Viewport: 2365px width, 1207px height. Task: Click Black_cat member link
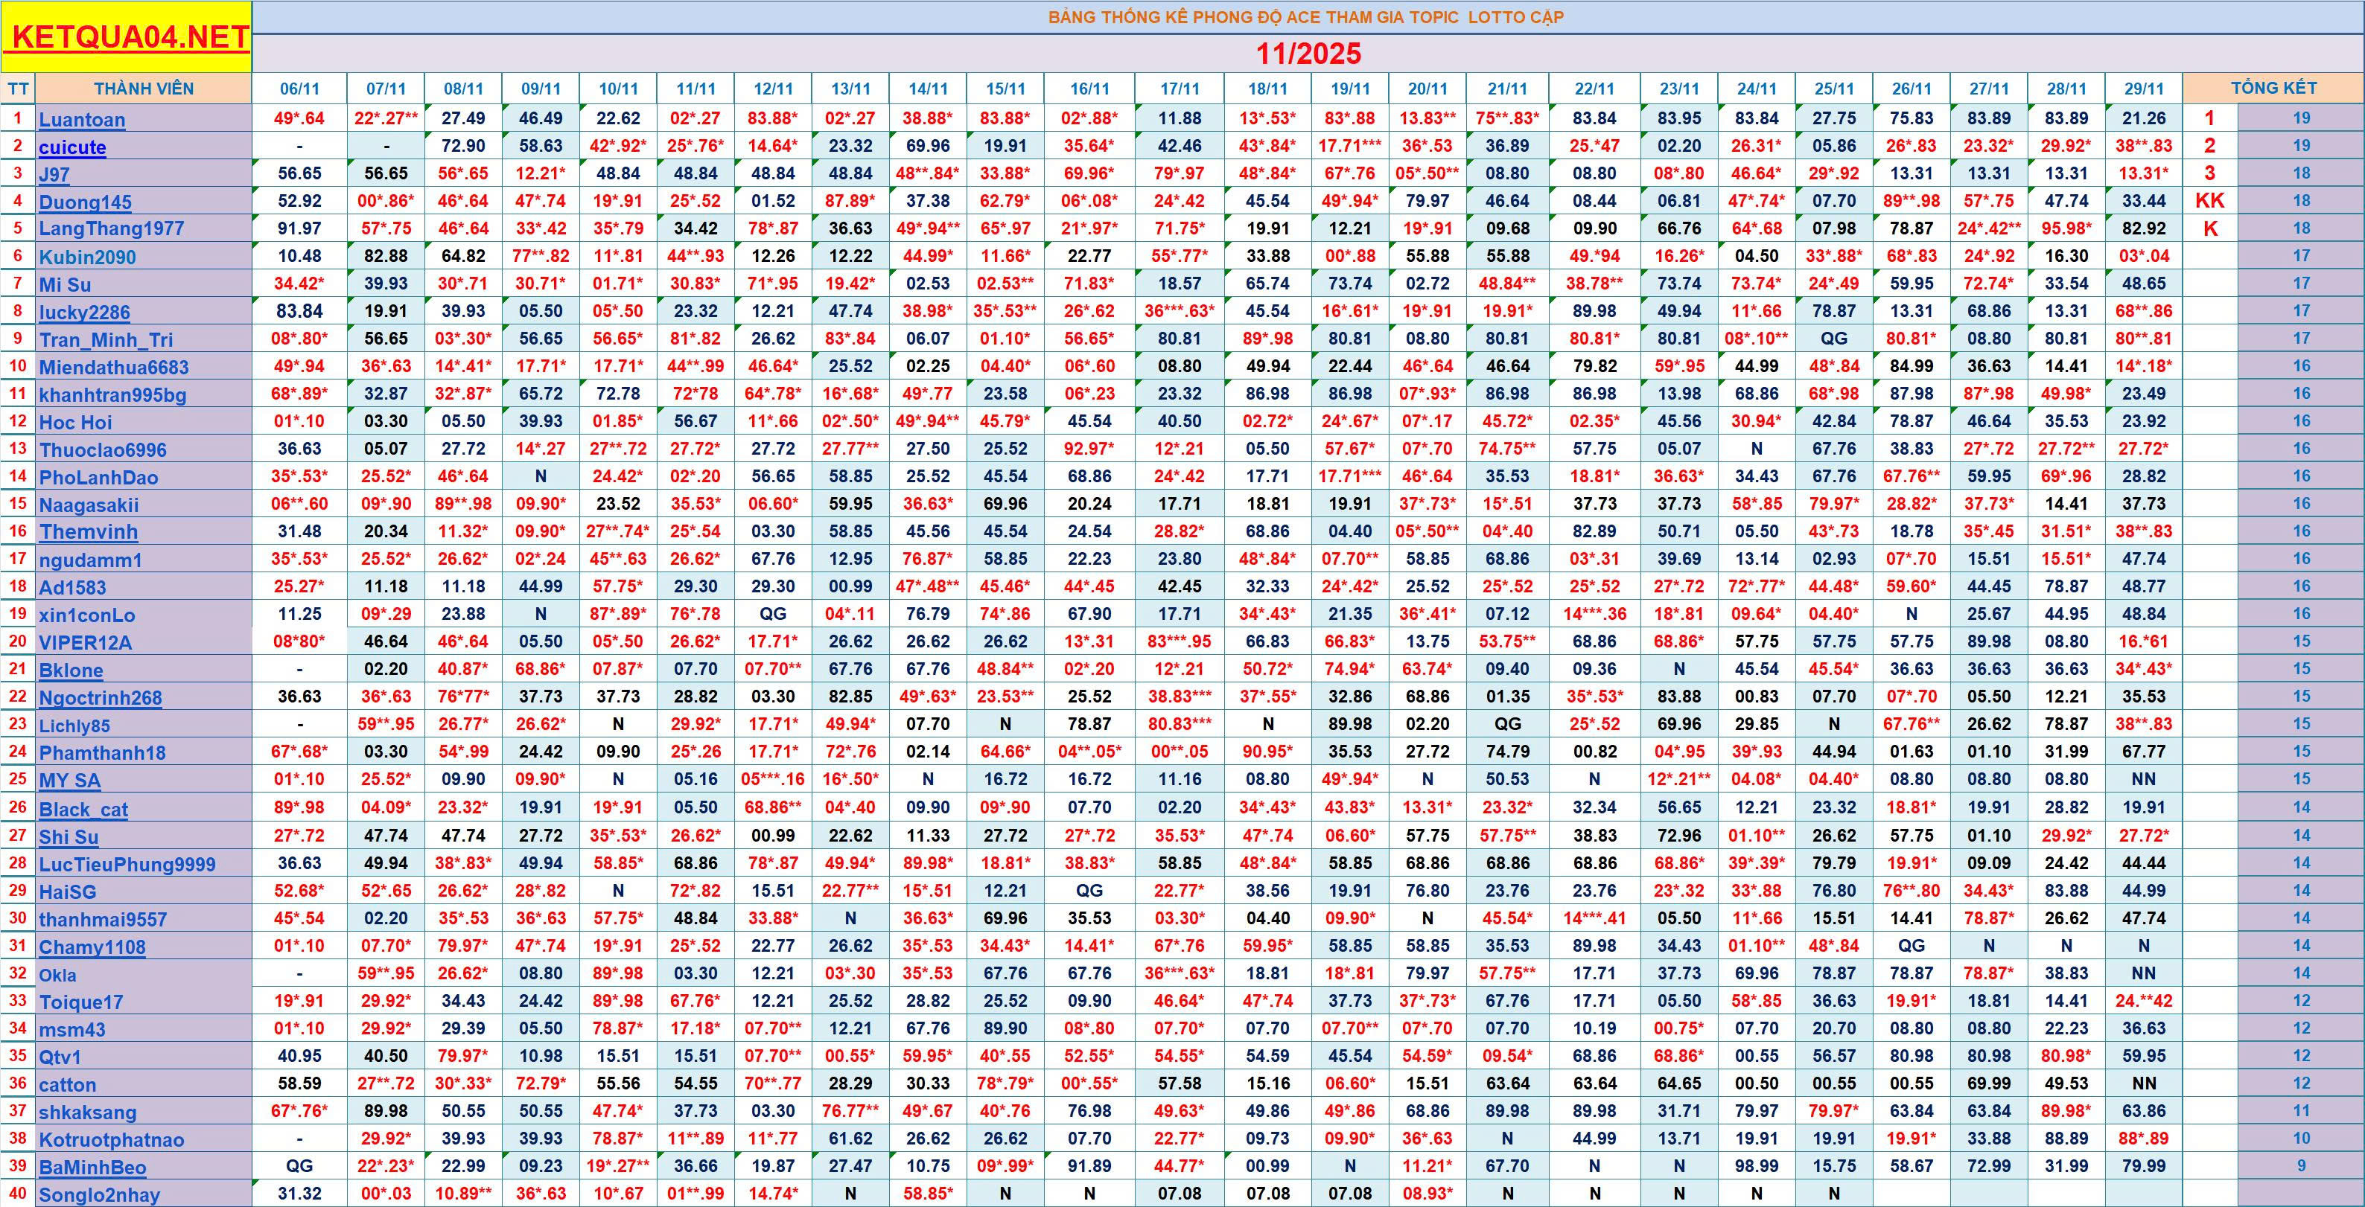coord(83,809)
